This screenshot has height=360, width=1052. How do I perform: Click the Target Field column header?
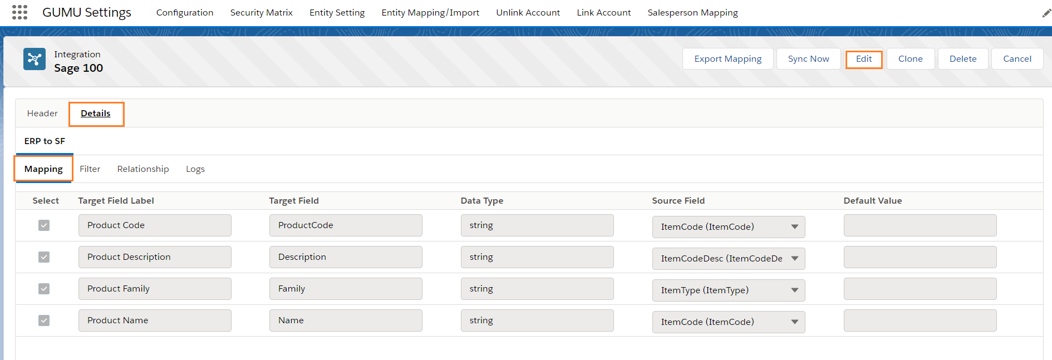[294, 201]
